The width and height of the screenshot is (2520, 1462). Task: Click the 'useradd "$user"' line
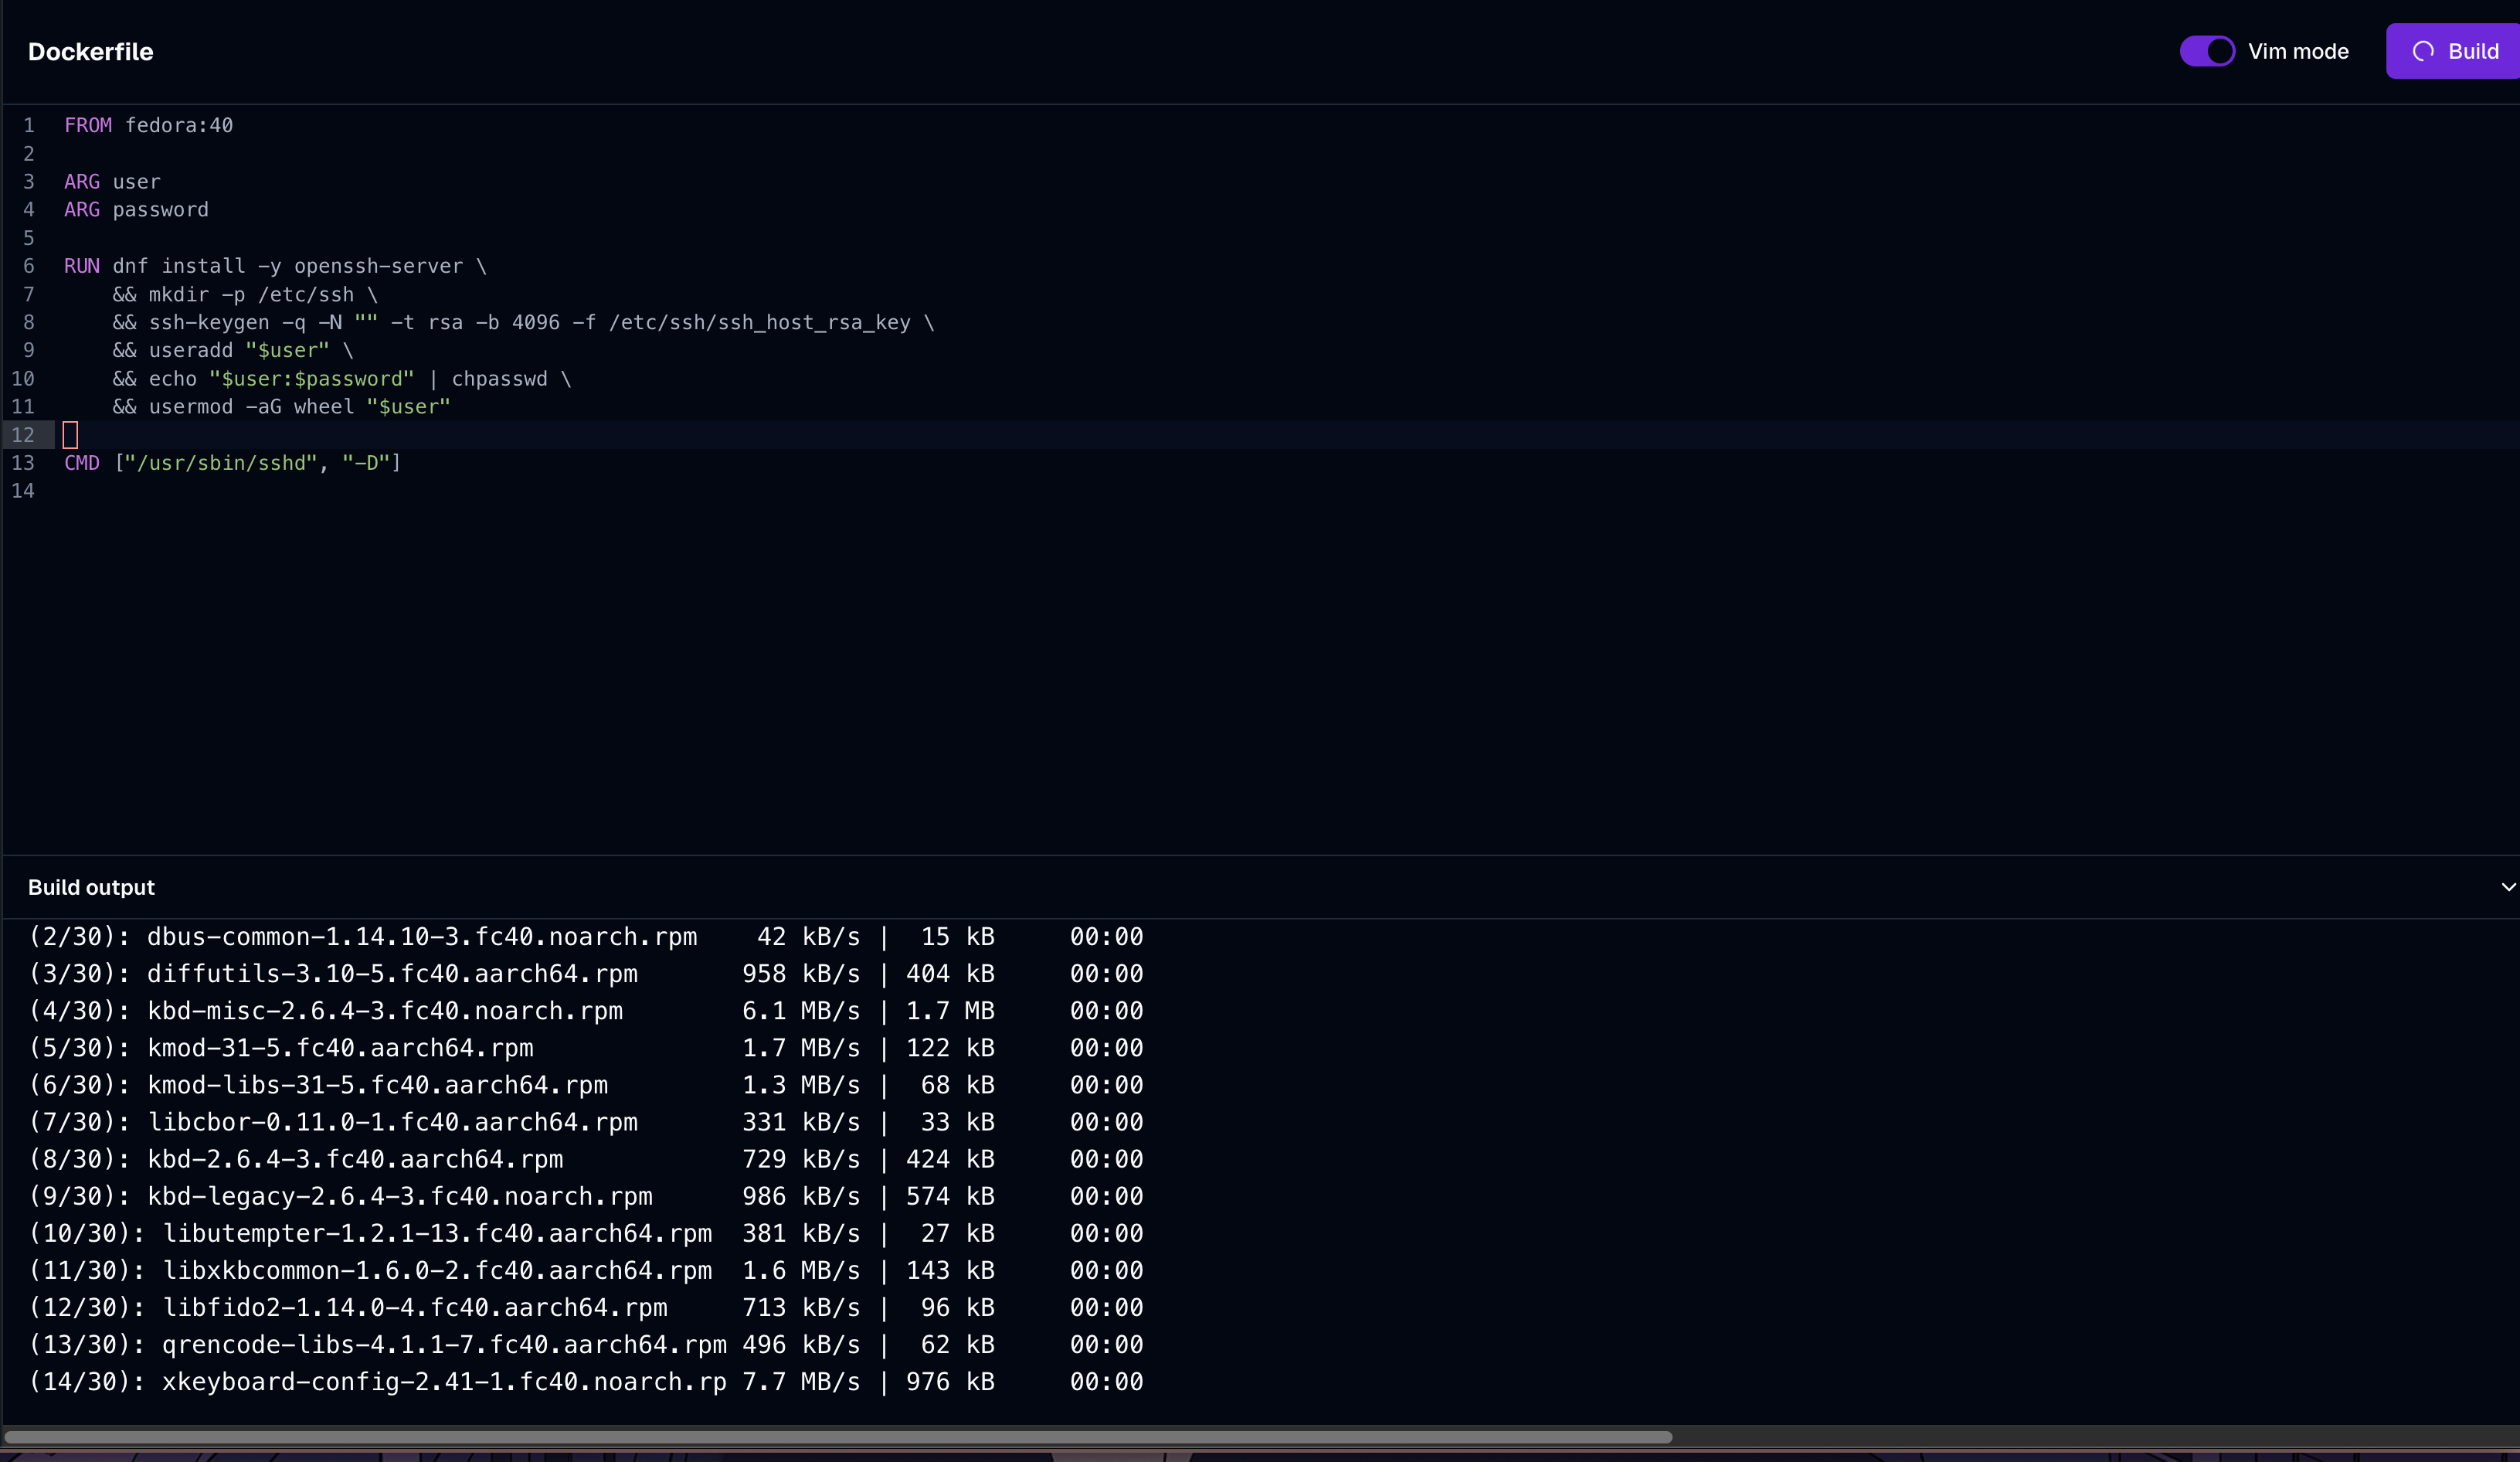point(233,351)
